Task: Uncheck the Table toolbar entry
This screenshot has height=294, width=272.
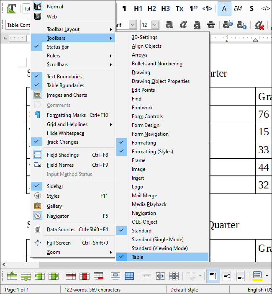Action: tap(162, 257)
